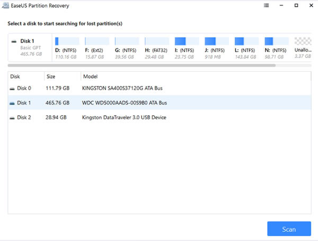Select the N: (NTFS) partition usage bar

click(277, 41)
